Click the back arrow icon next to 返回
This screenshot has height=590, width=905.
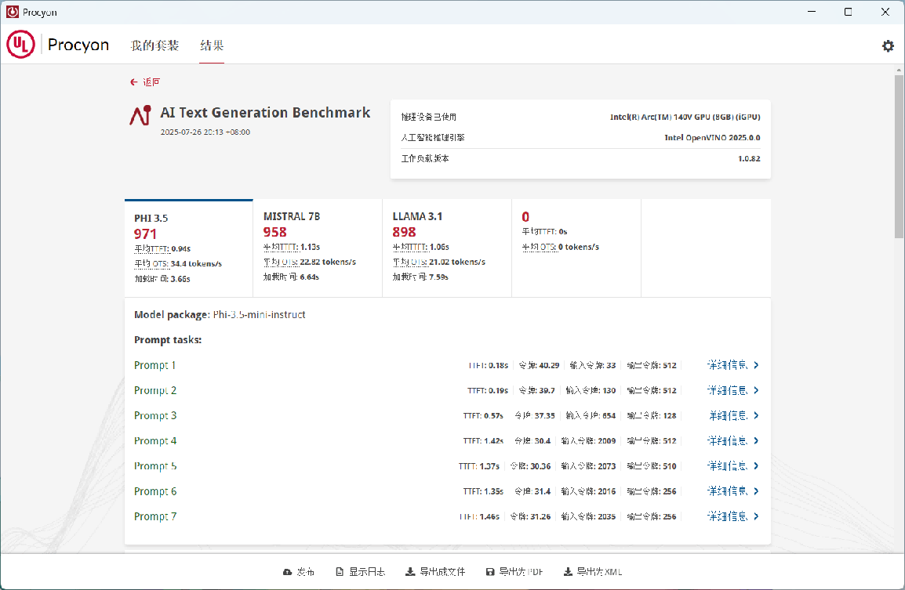pyautogui.click(x=134, y=82)
